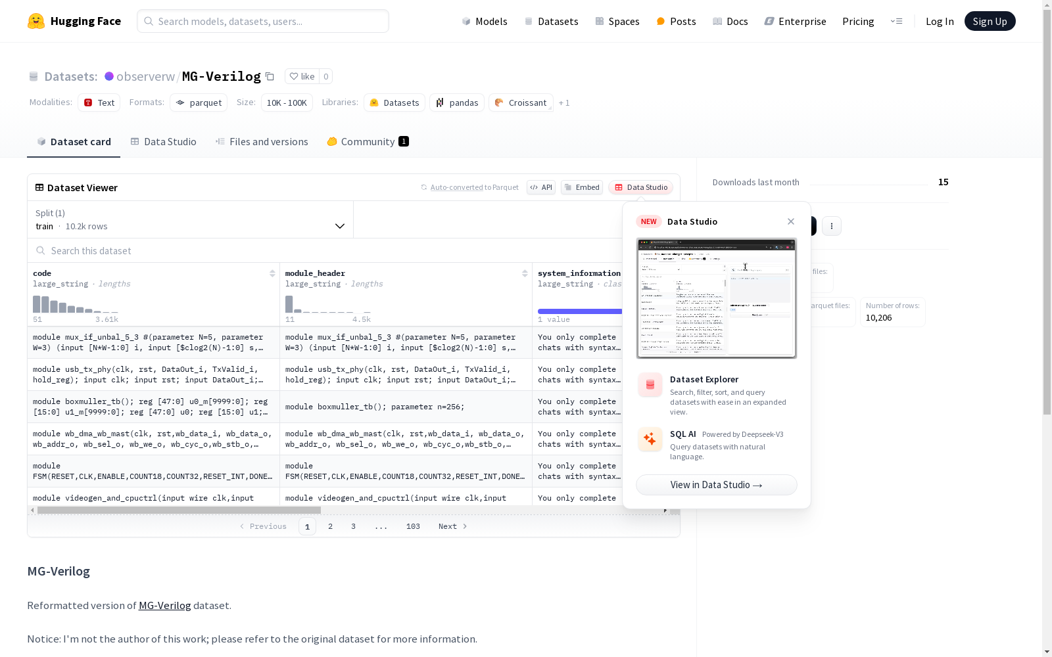Copy the dataset name with the copy icon
The height and width of the screenshot is (657, 1052).
pos(270,76)
